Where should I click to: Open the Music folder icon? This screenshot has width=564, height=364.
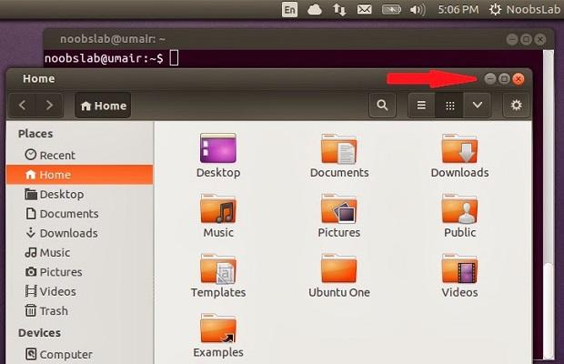pyautogui.click(x=218, y=208)
